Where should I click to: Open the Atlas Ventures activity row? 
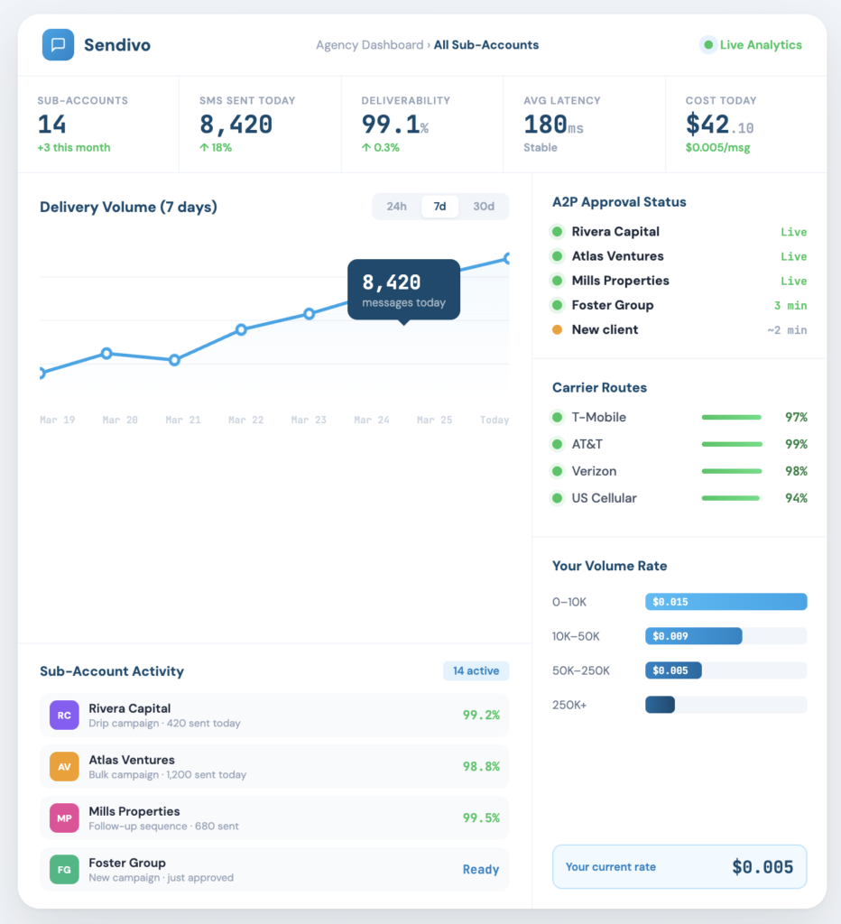pyautogui.click(x=274, y=767)
